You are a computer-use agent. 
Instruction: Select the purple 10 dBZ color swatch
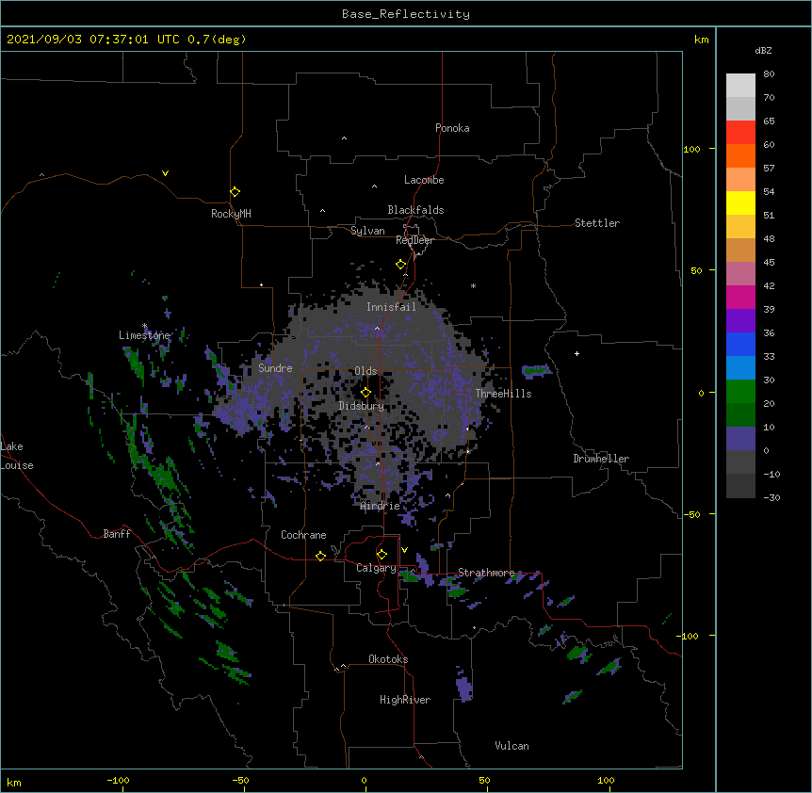(740, 438)
